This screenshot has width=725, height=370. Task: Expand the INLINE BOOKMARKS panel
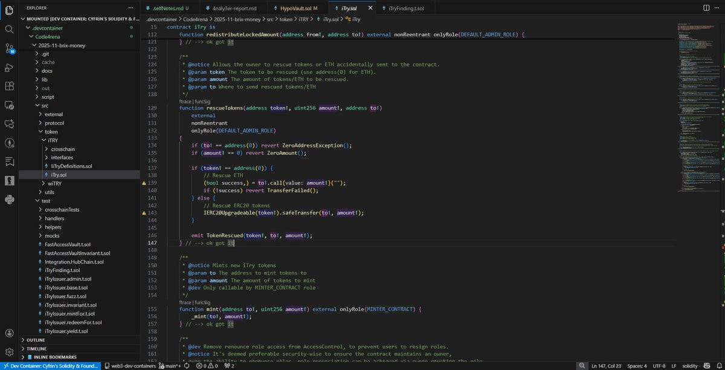[80, 357]
